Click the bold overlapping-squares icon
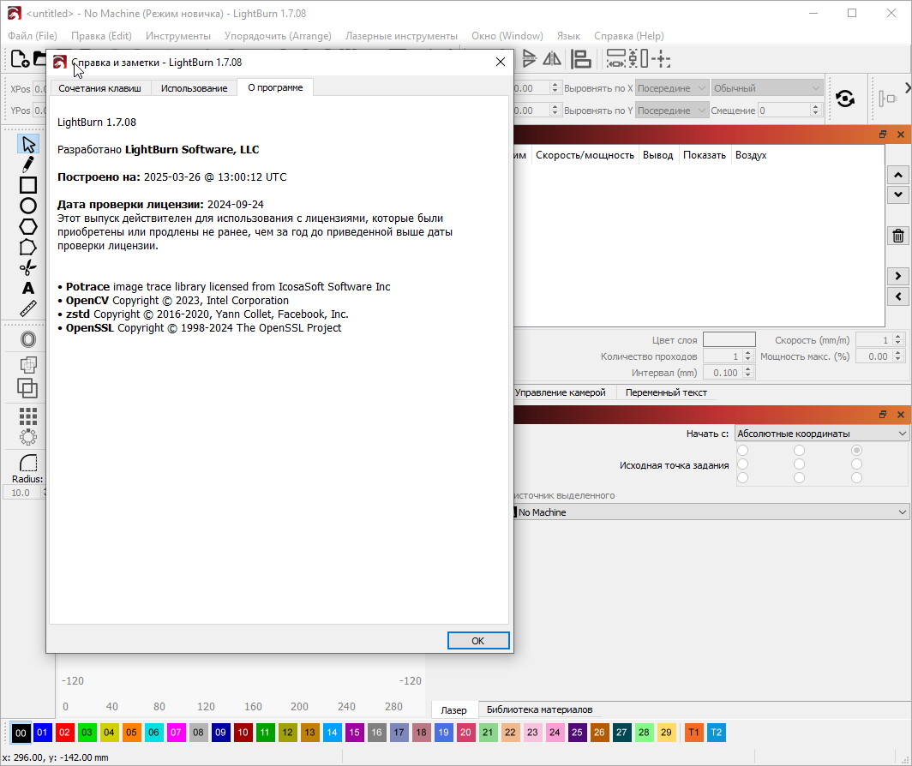The width and height of the screenshot is (912, 766). click(x=28, y=388)
